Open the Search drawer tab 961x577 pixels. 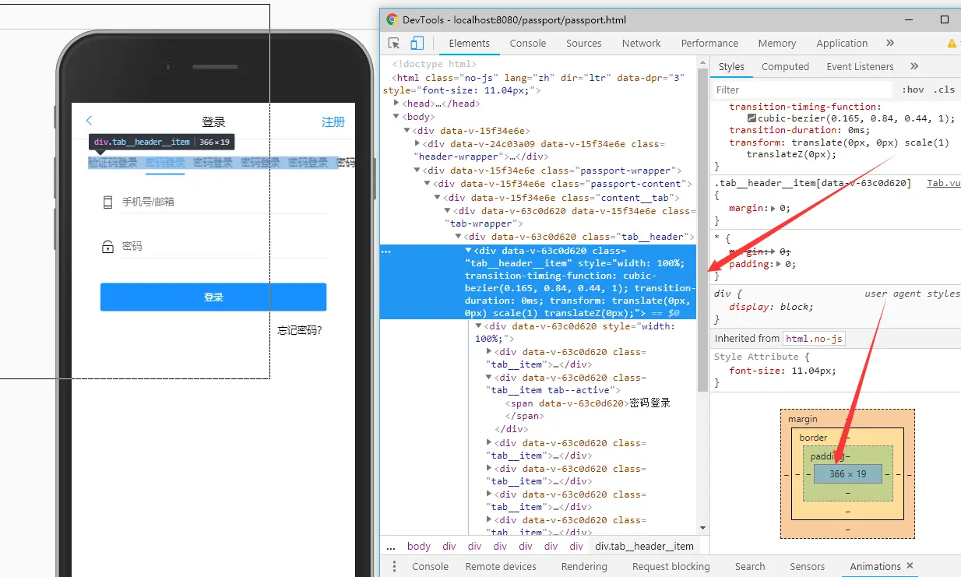tap(750, 566)
